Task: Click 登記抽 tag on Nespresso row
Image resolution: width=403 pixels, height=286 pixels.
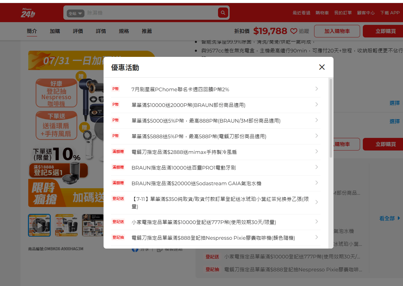Action: [x=118, y=237]
